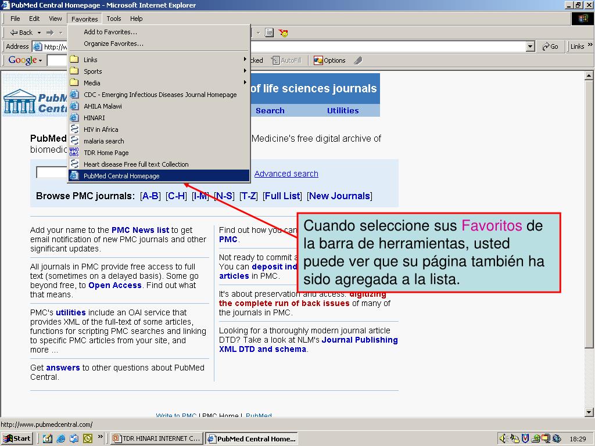
Task: Expand the Links toolbar chevron
Action: [x=590, y=45]
